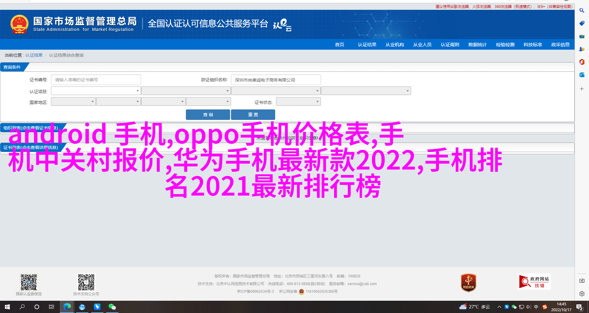Show hidden system tray icons chevron
This screenshot has width=589, height=313.
pos(499,307)
